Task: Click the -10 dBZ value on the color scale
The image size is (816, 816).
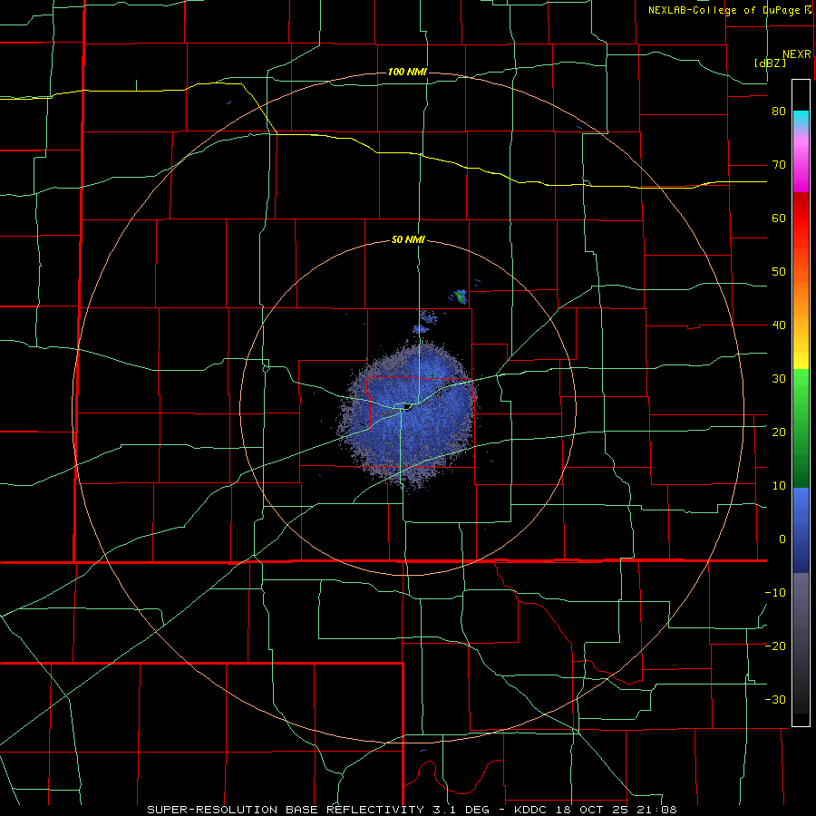Action: click(775, 593)
